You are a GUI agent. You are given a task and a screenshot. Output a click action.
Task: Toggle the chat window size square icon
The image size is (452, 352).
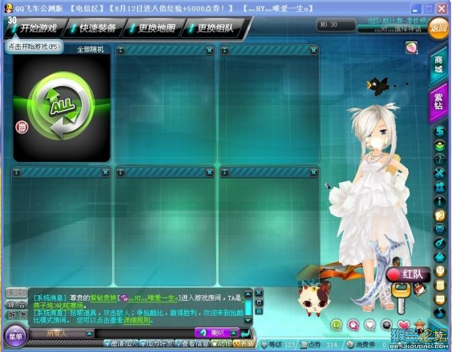pos(259,302)
